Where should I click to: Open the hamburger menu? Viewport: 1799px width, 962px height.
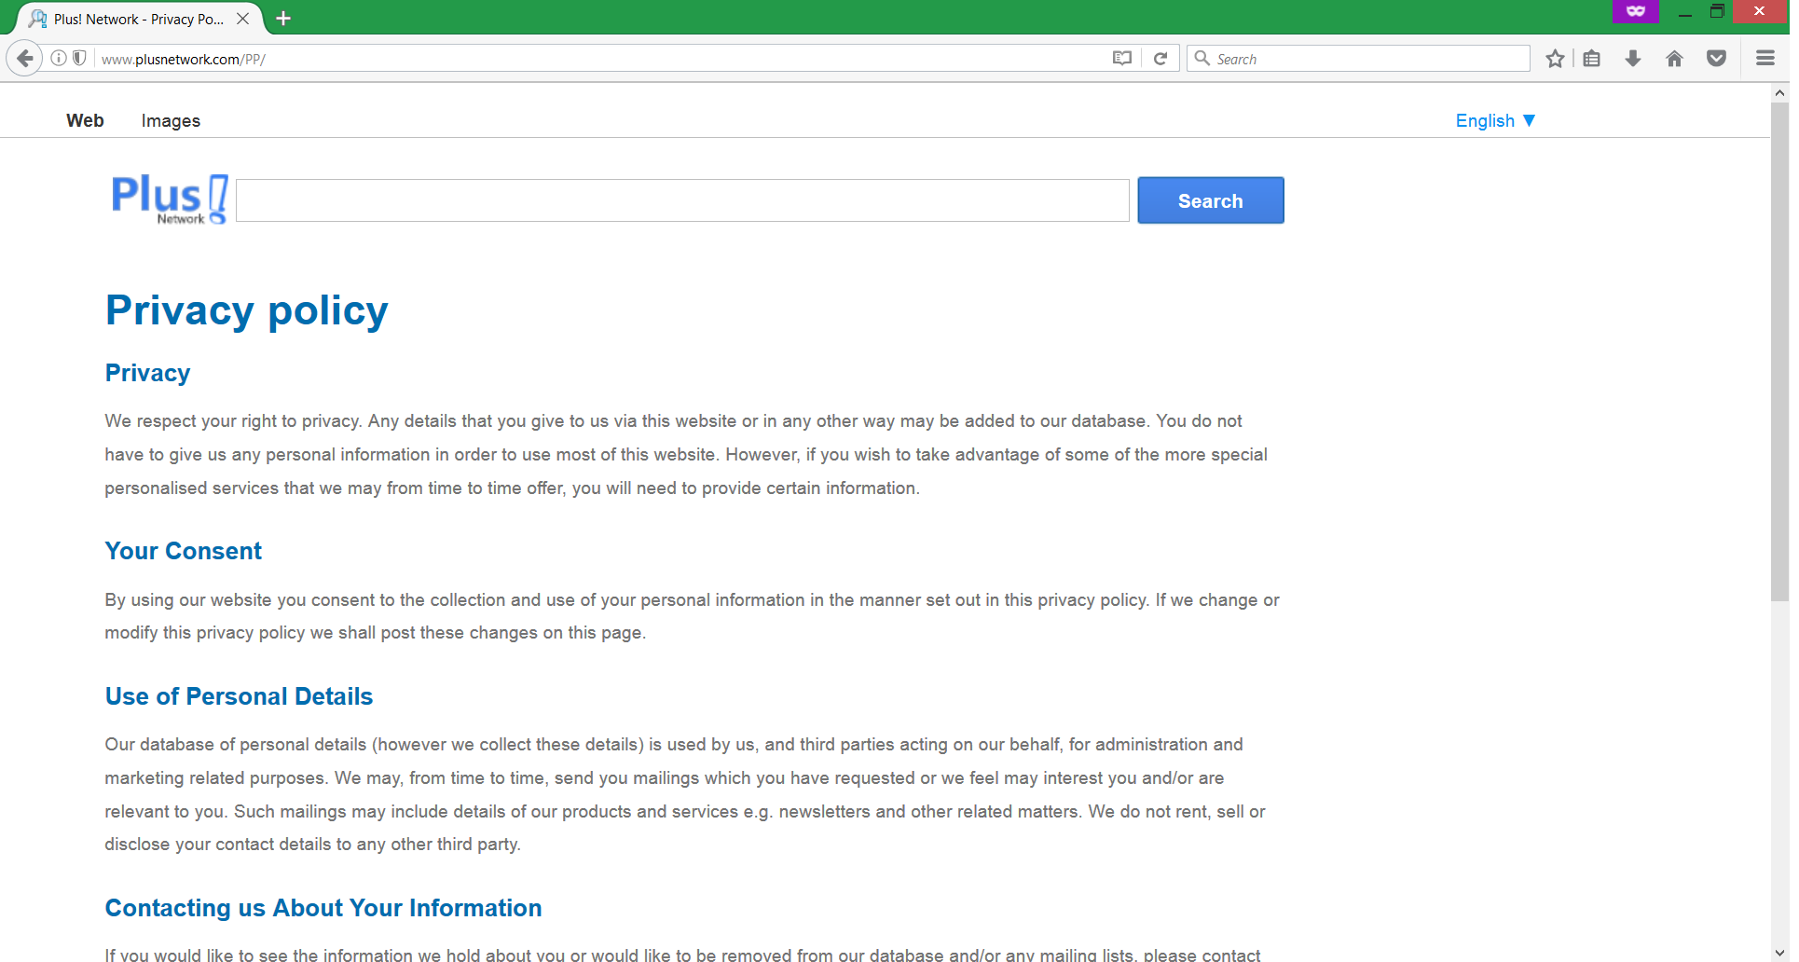(1765, 59)
